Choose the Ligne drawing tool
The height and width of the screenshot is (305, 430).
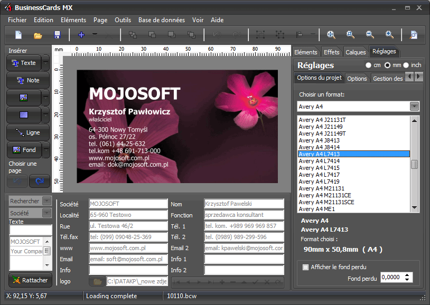click(26, 132)
